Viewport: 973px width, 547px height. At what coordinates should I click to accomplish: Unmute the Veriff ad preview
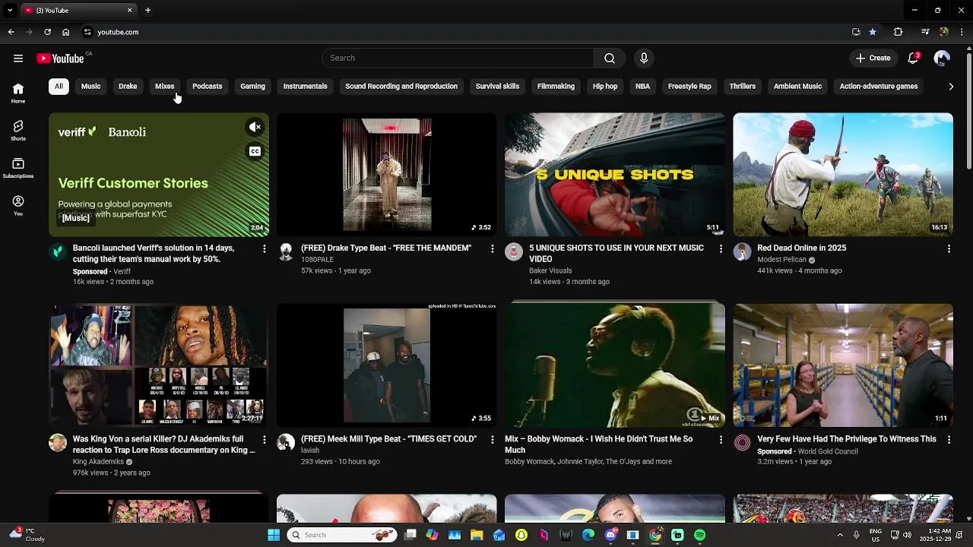[255, 128]
